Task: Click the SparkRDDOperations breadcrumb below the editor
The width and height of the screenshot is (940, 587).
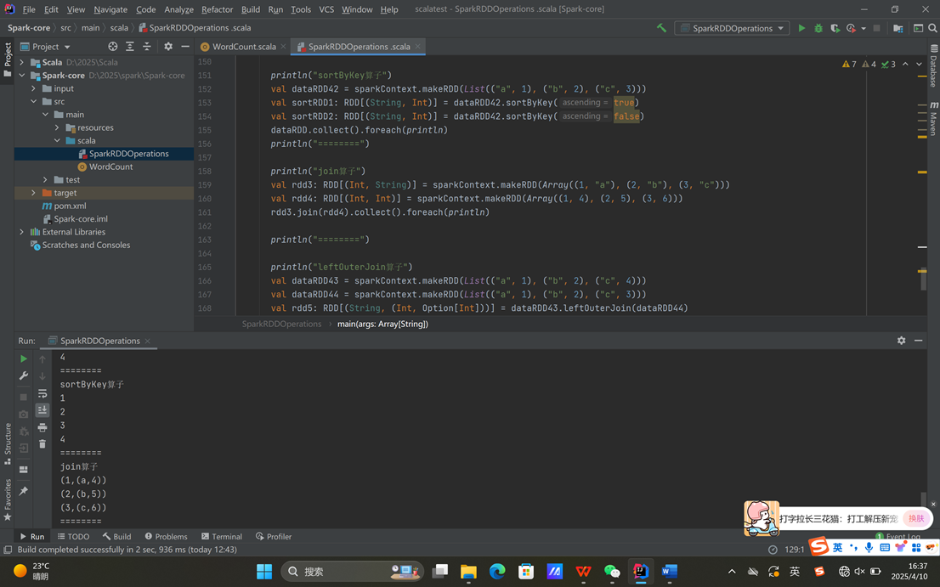Action: click(282, 324)
